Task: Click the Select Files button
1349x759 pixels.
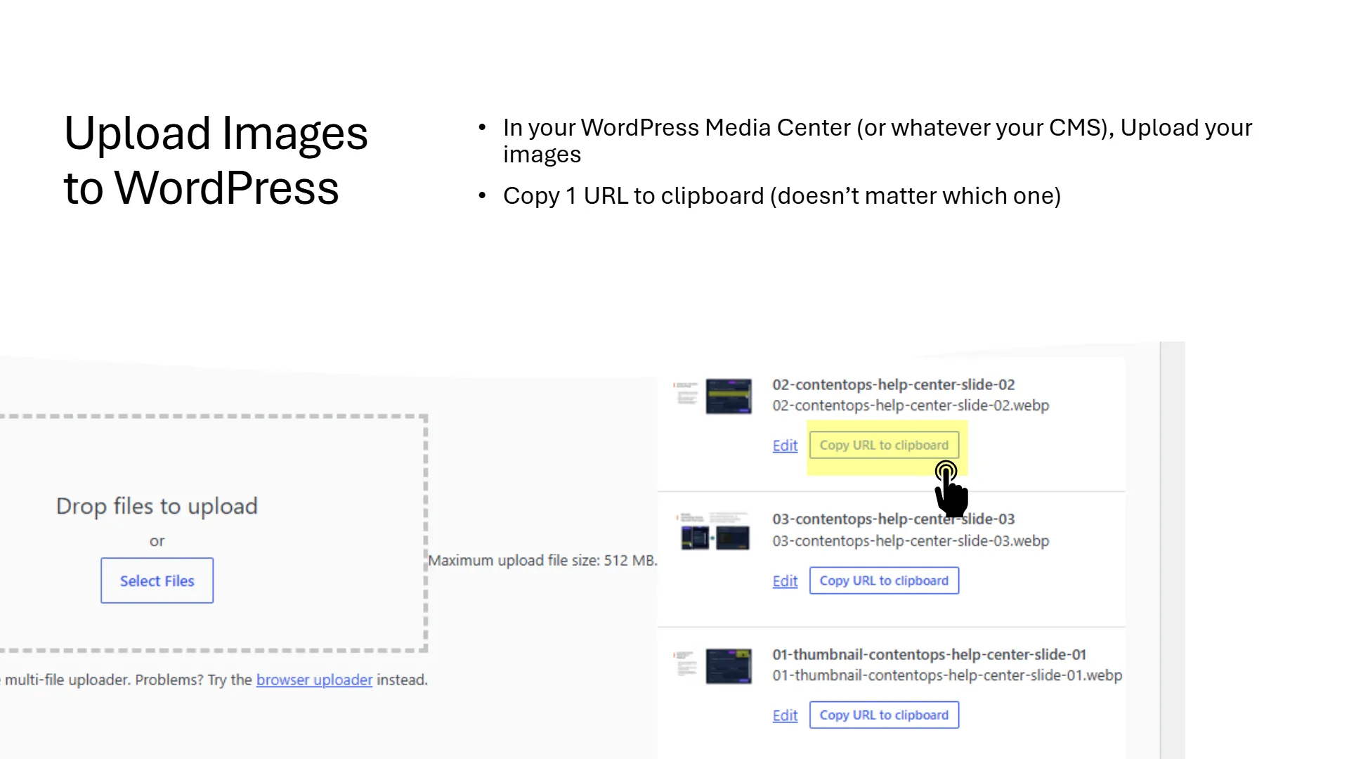Action: tap(157, 580)
